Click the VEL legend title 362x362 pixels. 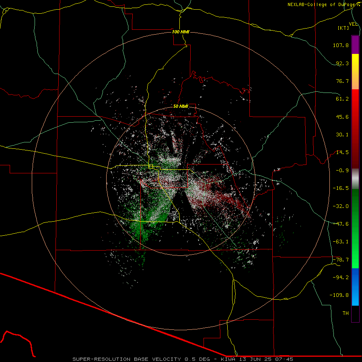(x=353, y=24)
